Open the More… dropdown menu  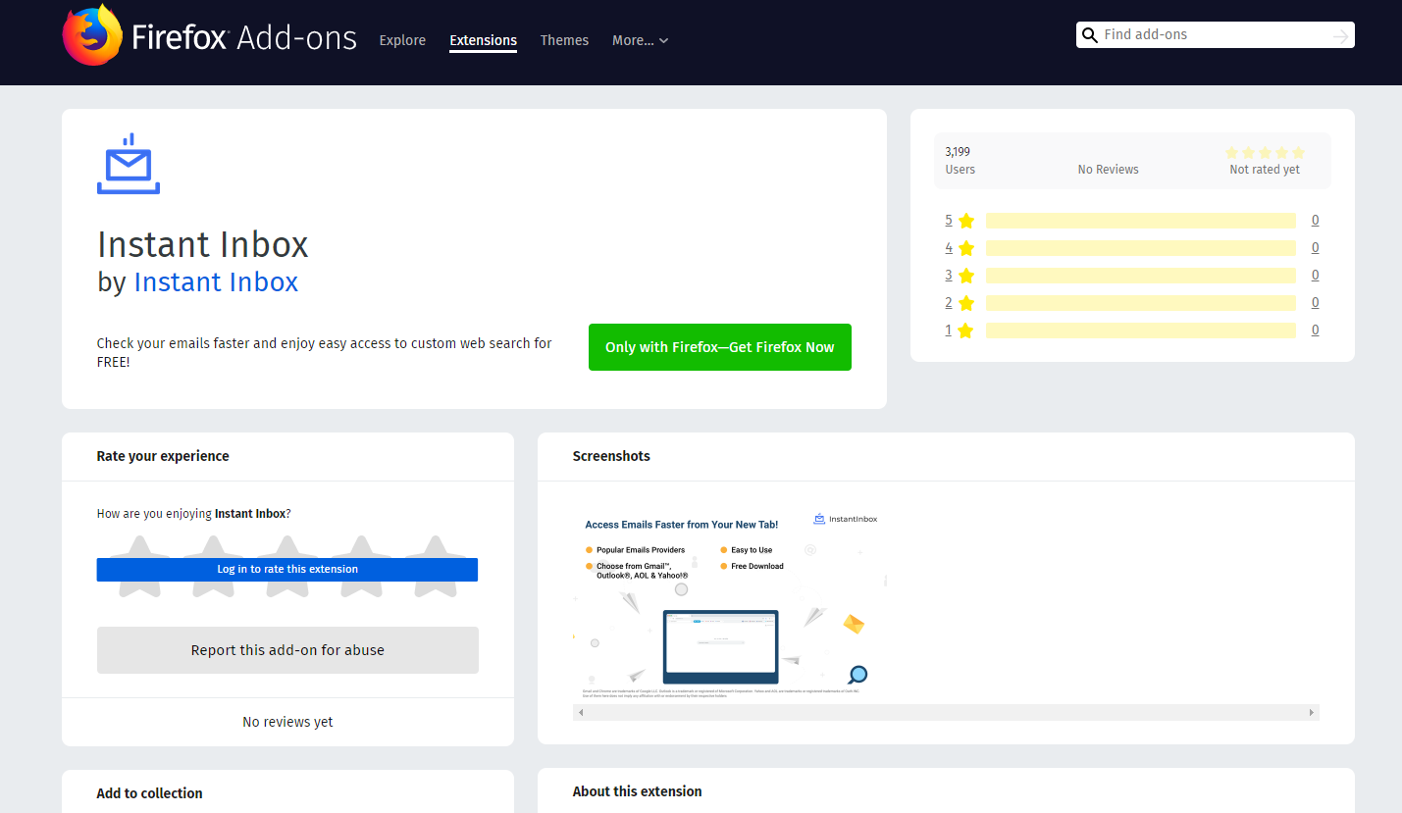[x=640, y=40]
